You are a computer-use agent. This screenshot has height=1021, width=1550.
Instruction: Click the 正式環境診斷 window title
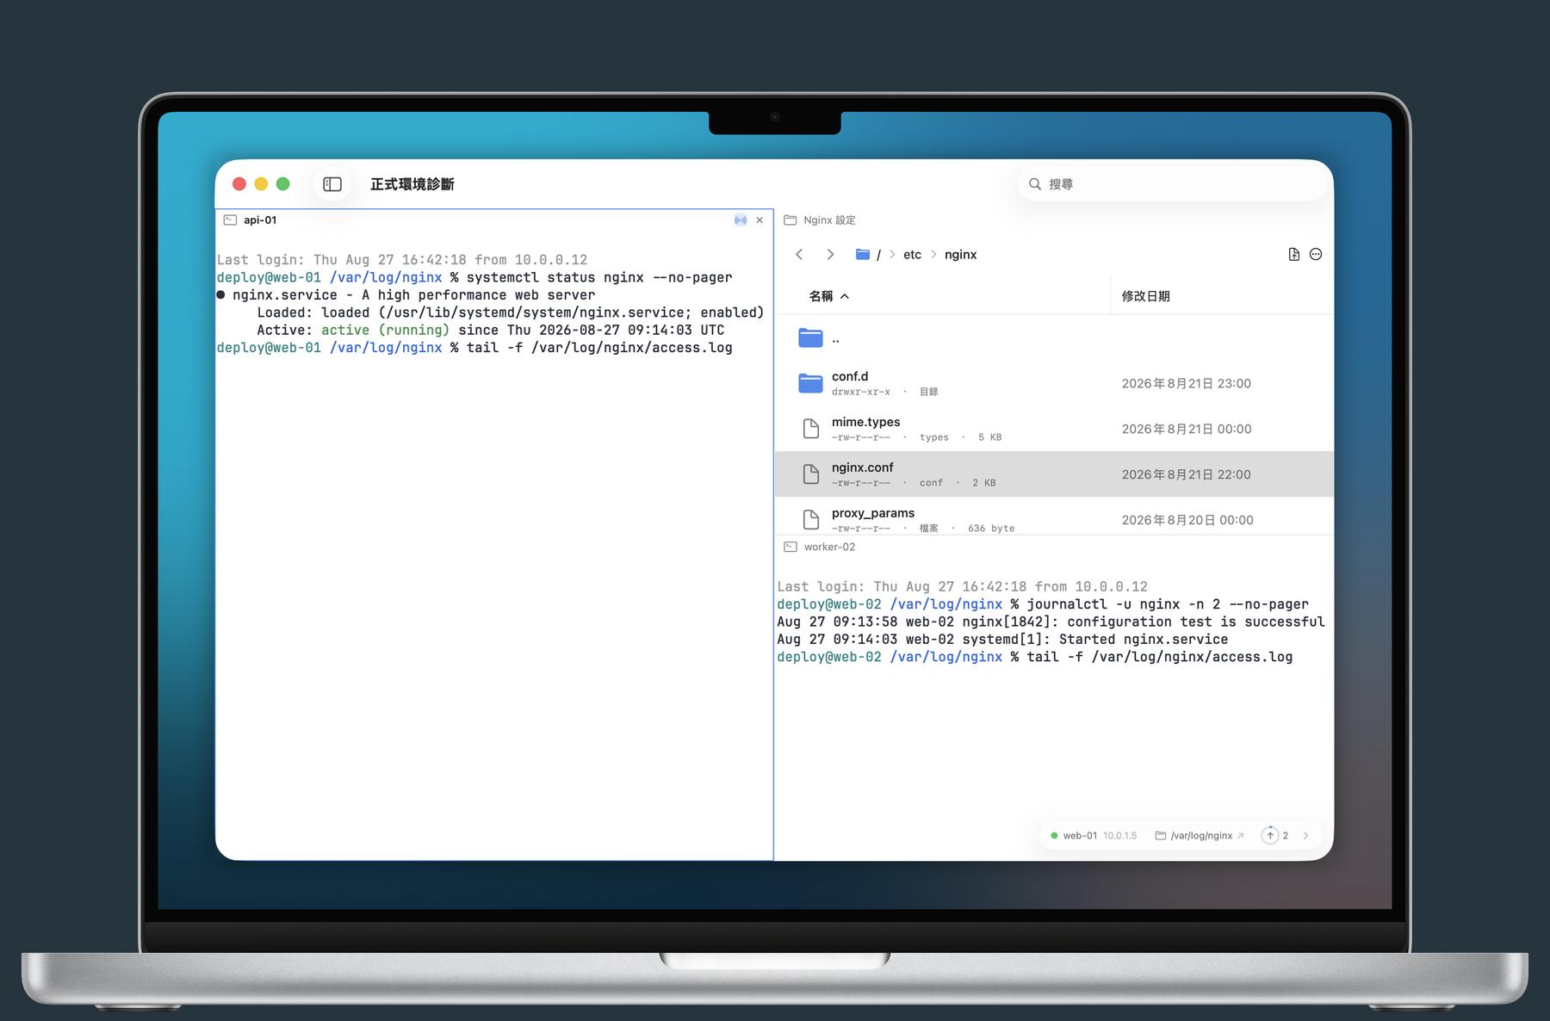412,184
